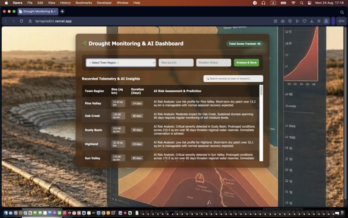Expand the Select Town Region dropdown

click(121, 63)
